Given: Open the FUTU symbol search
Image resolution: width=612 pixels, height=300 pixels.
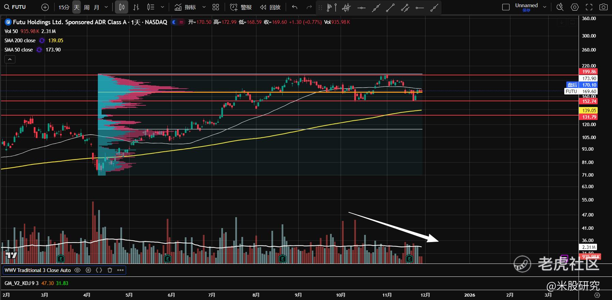Looking at the screenshot, I should click(x=15, y=7).
